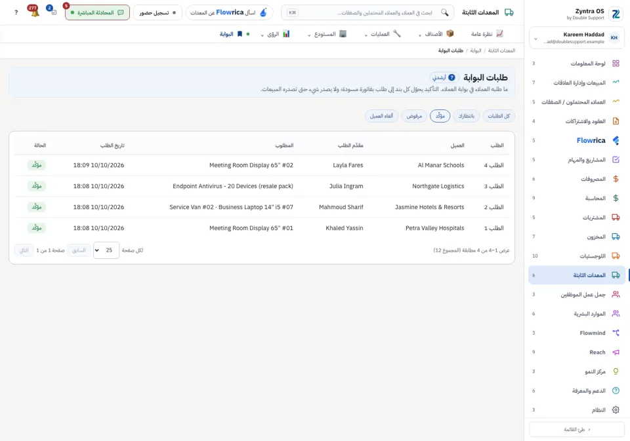
Task: Select the مرفوض filter chip
Action: 414,116
